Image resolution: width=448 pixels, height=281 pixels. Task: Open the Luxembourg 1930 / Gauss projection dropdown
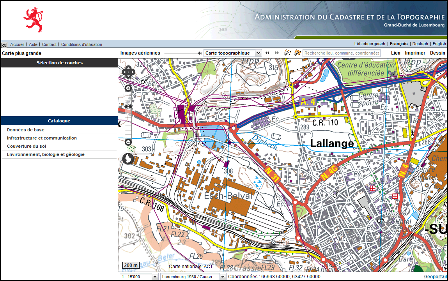[x=193, y=277]
